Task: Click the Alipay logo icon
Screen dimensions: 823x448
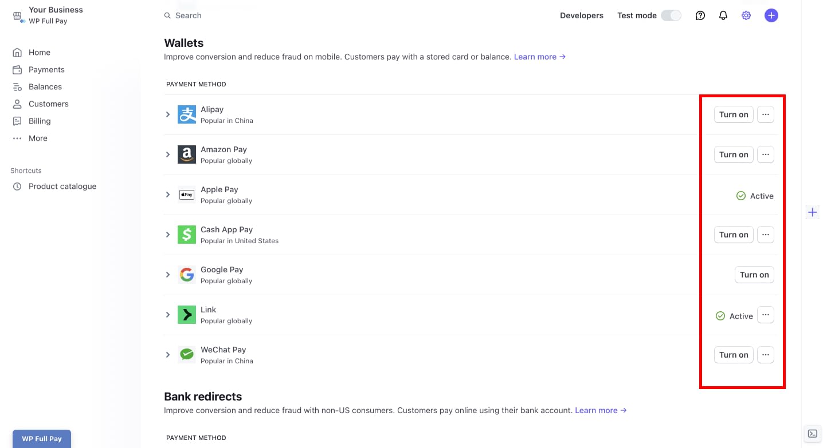Action: 187,114
